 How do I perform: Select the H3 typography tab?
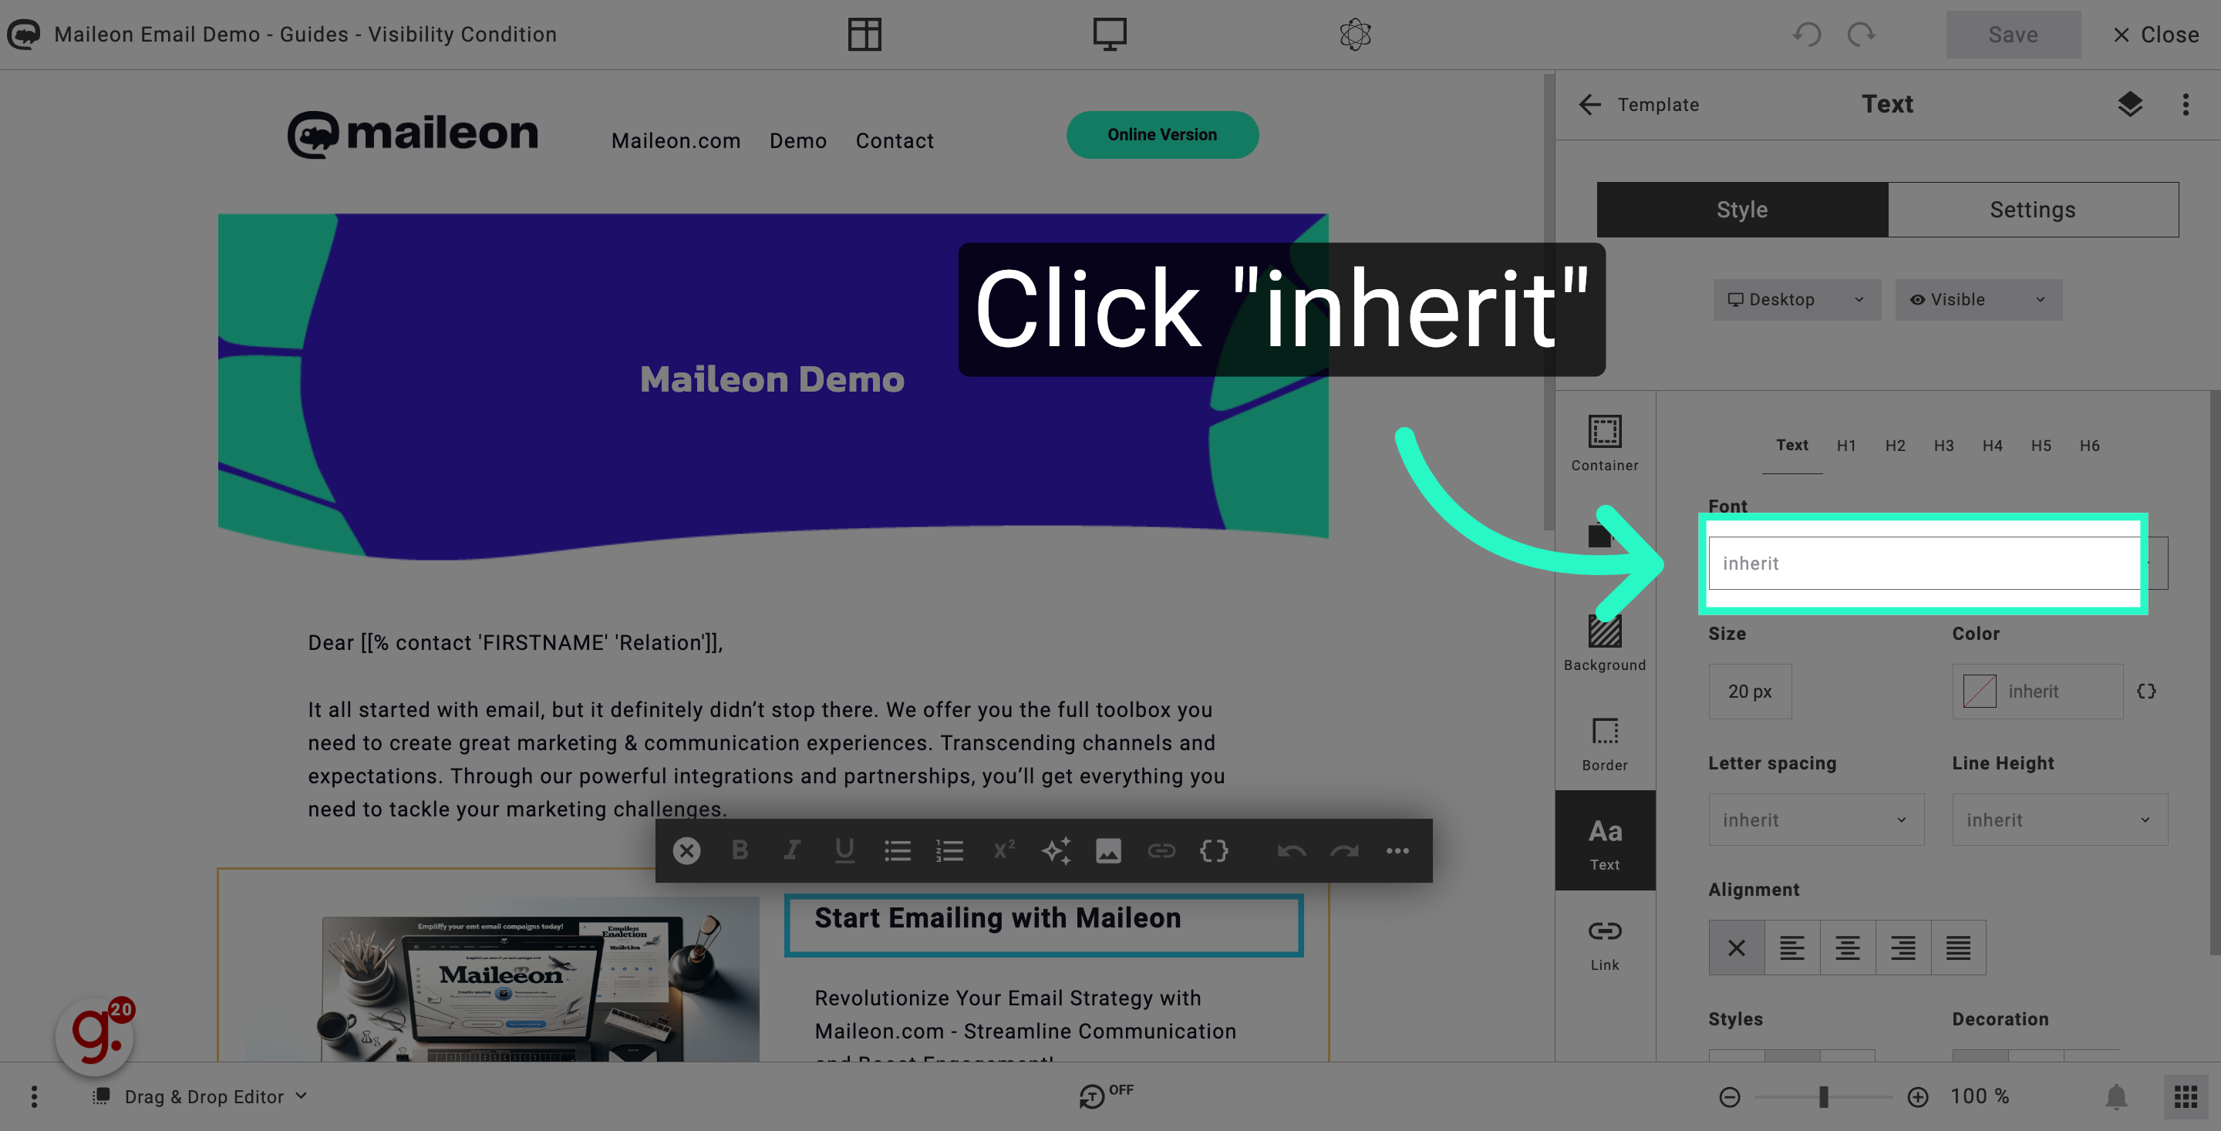(x=1943, y=446)
